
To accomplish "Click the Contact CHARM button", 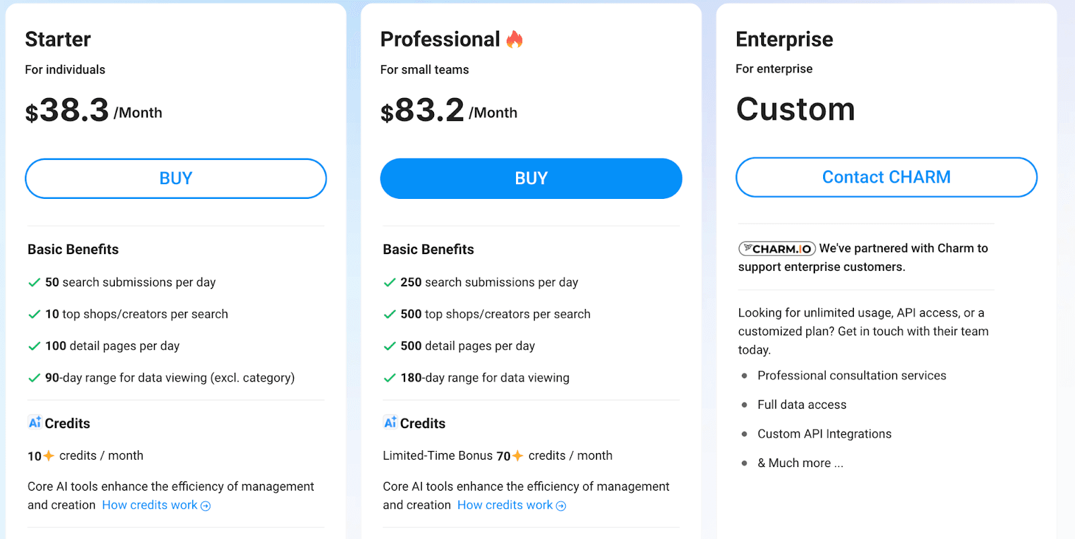I will [885, 177].
